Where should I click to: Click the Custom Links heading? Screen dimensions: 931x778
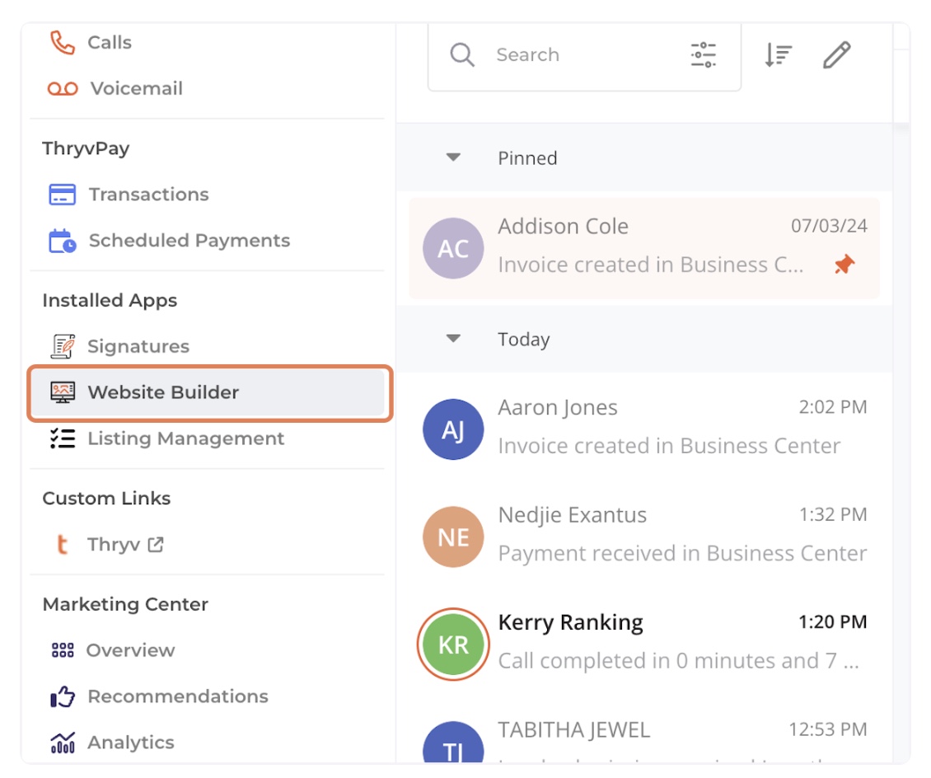pos(106,499)
